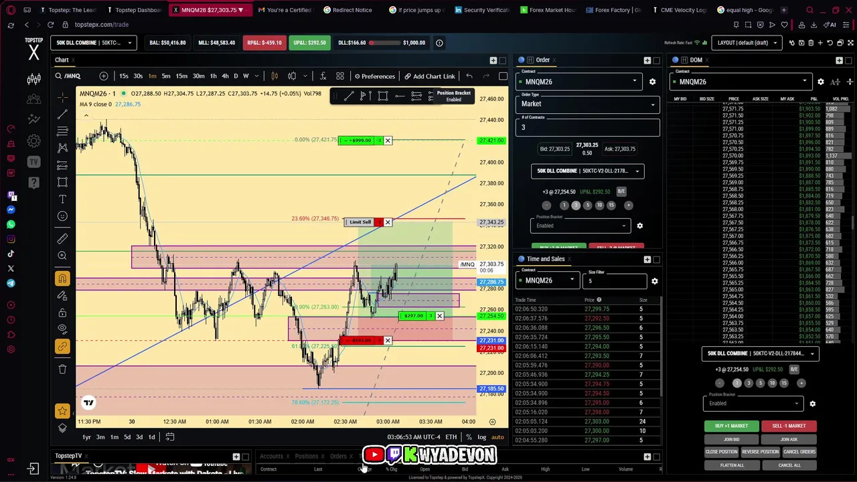Select the trend line drawing tool
Image resolution: width=857 pixels, height=482 pixels.
[62, 114]
